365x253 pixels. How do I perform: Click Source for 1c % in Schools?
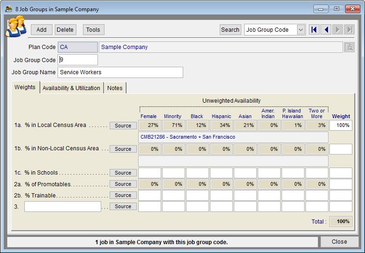[123, 173]
